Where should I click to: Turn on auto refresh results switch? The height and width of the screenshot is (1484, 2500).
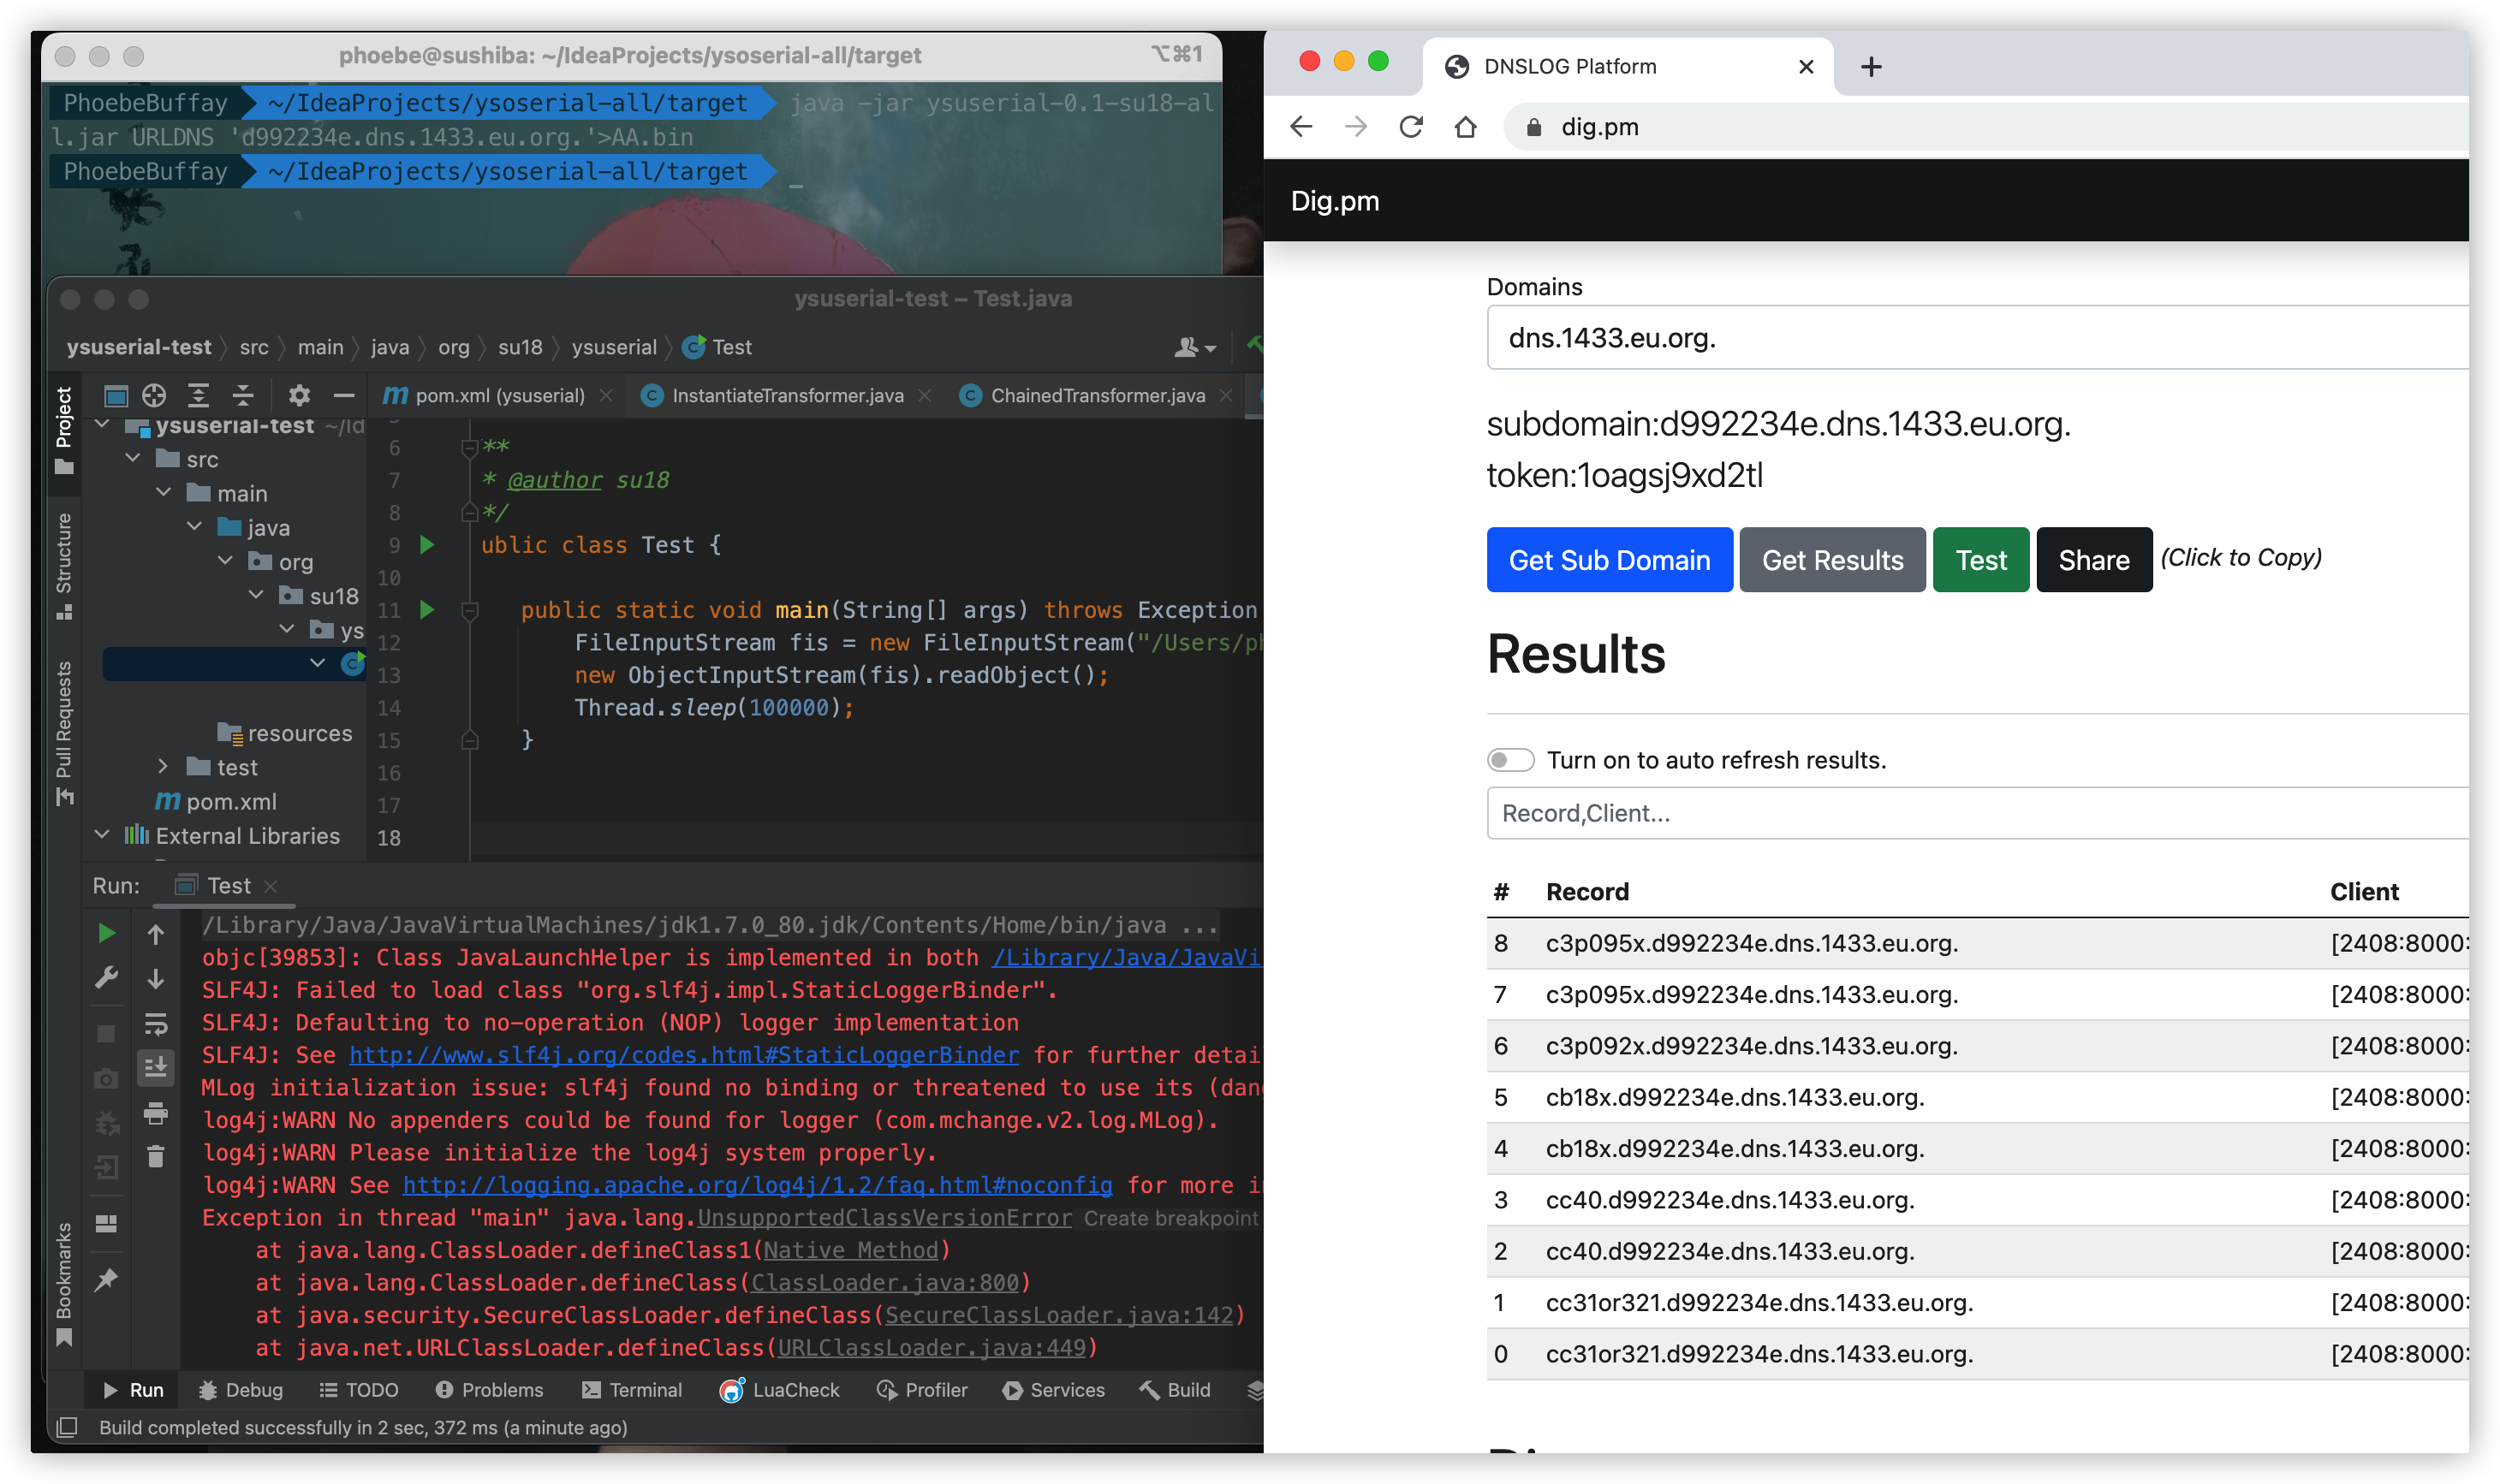point(1509,760)
